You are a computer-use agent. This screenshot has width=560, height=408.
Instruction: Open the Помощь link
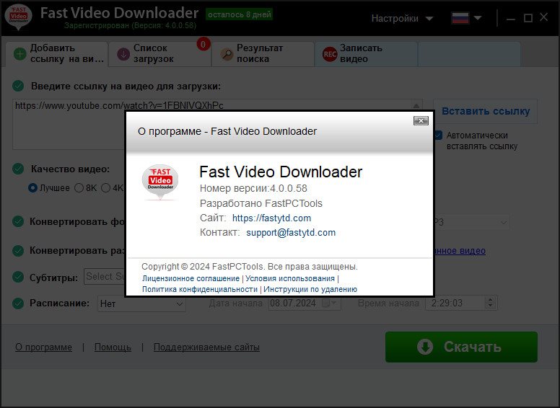[113, 347]
